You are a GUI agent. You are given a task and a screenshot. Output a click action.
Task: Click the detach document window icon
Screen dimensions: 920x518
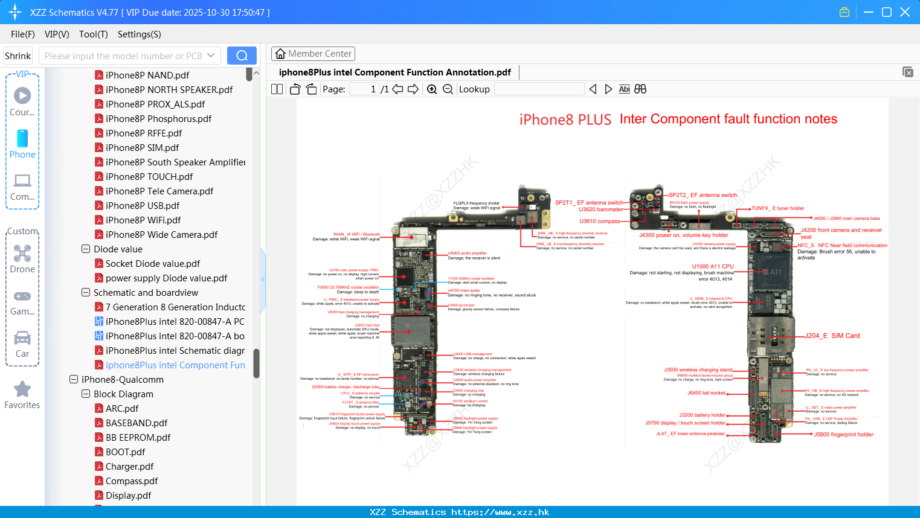pos(908,72)
